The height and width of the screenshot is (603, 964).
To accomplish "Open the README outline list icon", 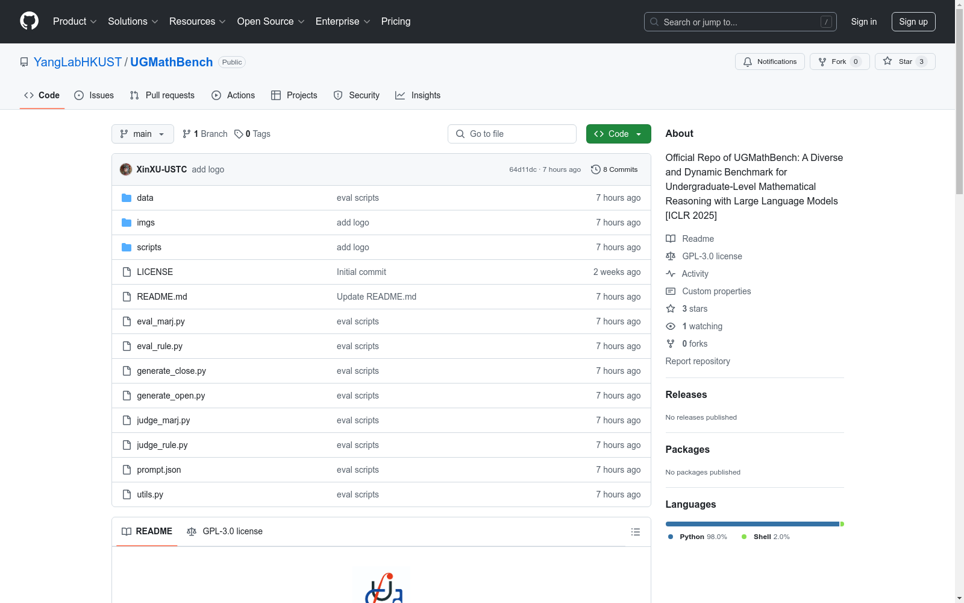I will click(635, 532).
